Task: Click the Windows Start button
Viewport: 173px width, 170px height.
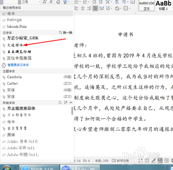Action: pos(6,168)
